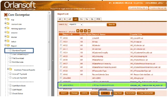Collapse the Report tree node
The image size is (168, 97).
[5, 45]
